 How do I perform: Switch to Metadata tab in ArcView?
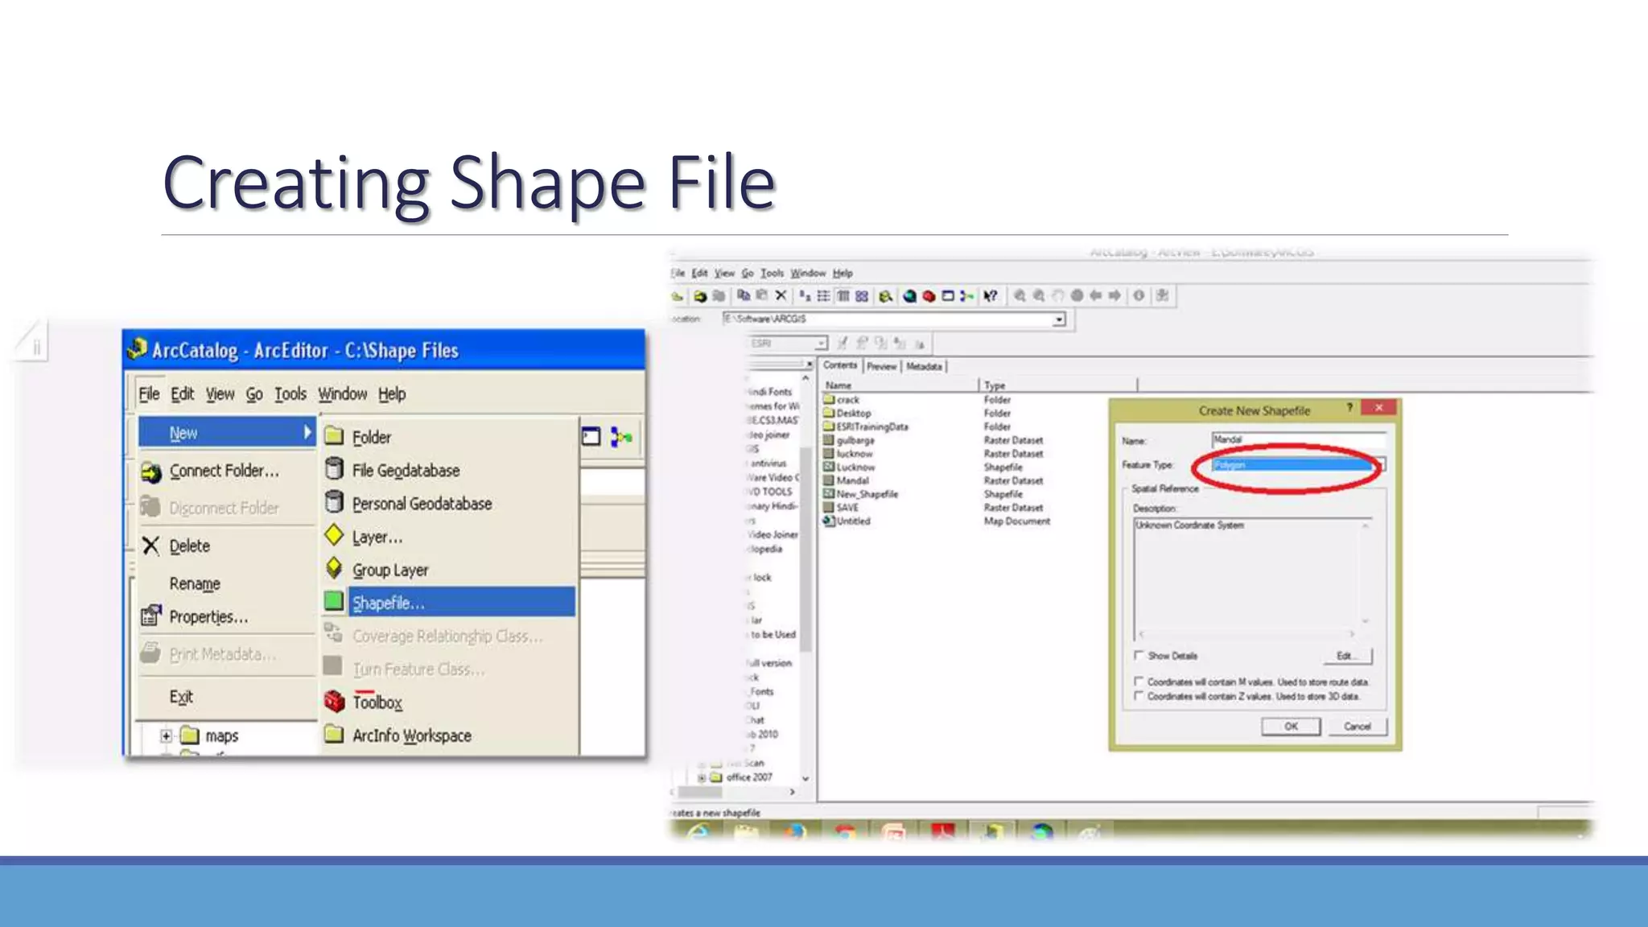(924, 366)
